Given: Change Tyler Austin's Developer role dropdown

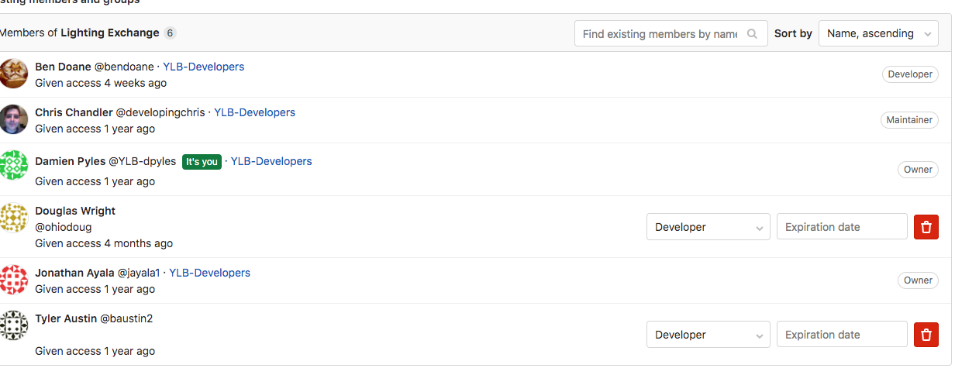Looking at the screenshot, I should click(708, 335).
